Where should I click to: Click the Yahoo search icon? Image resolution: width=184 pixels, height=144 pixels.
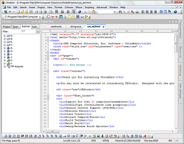point(53,17)
